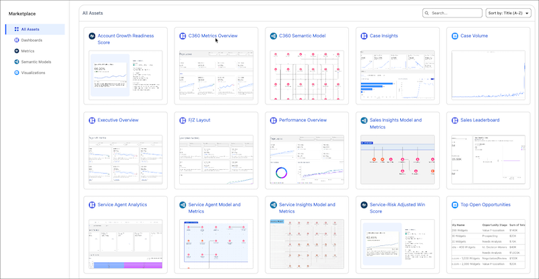Click the Service-Risk Adjusted Win Score thumbnail
Image resolution: width=539 pixels, height=279 pixels.
(x=398, y=244)
